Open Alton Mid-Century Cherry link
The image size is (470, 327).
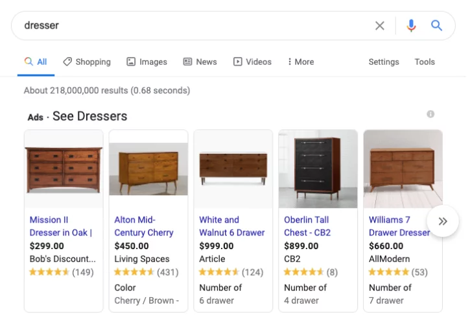[x=144, y=226]
